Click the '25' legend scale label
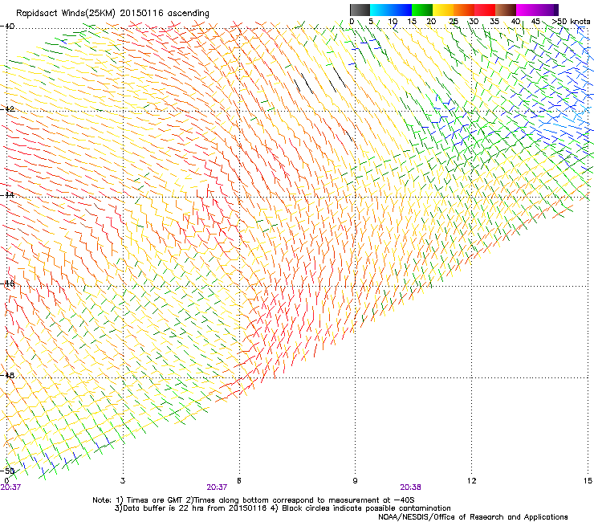 [454, 22]
